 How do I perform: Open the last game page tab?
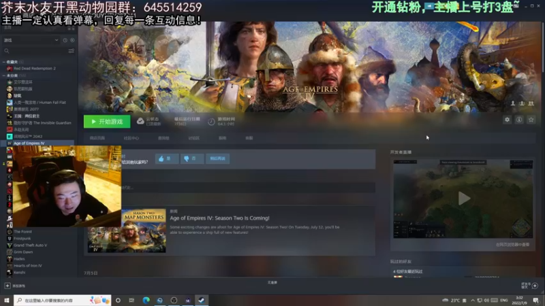pos(249,138)
